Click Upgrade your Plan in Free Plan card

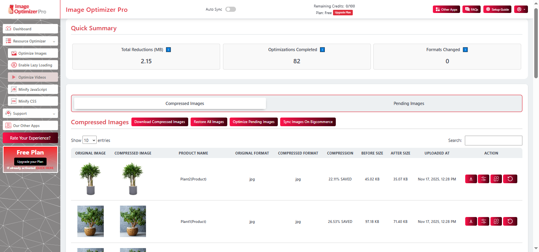pos(30,162)
